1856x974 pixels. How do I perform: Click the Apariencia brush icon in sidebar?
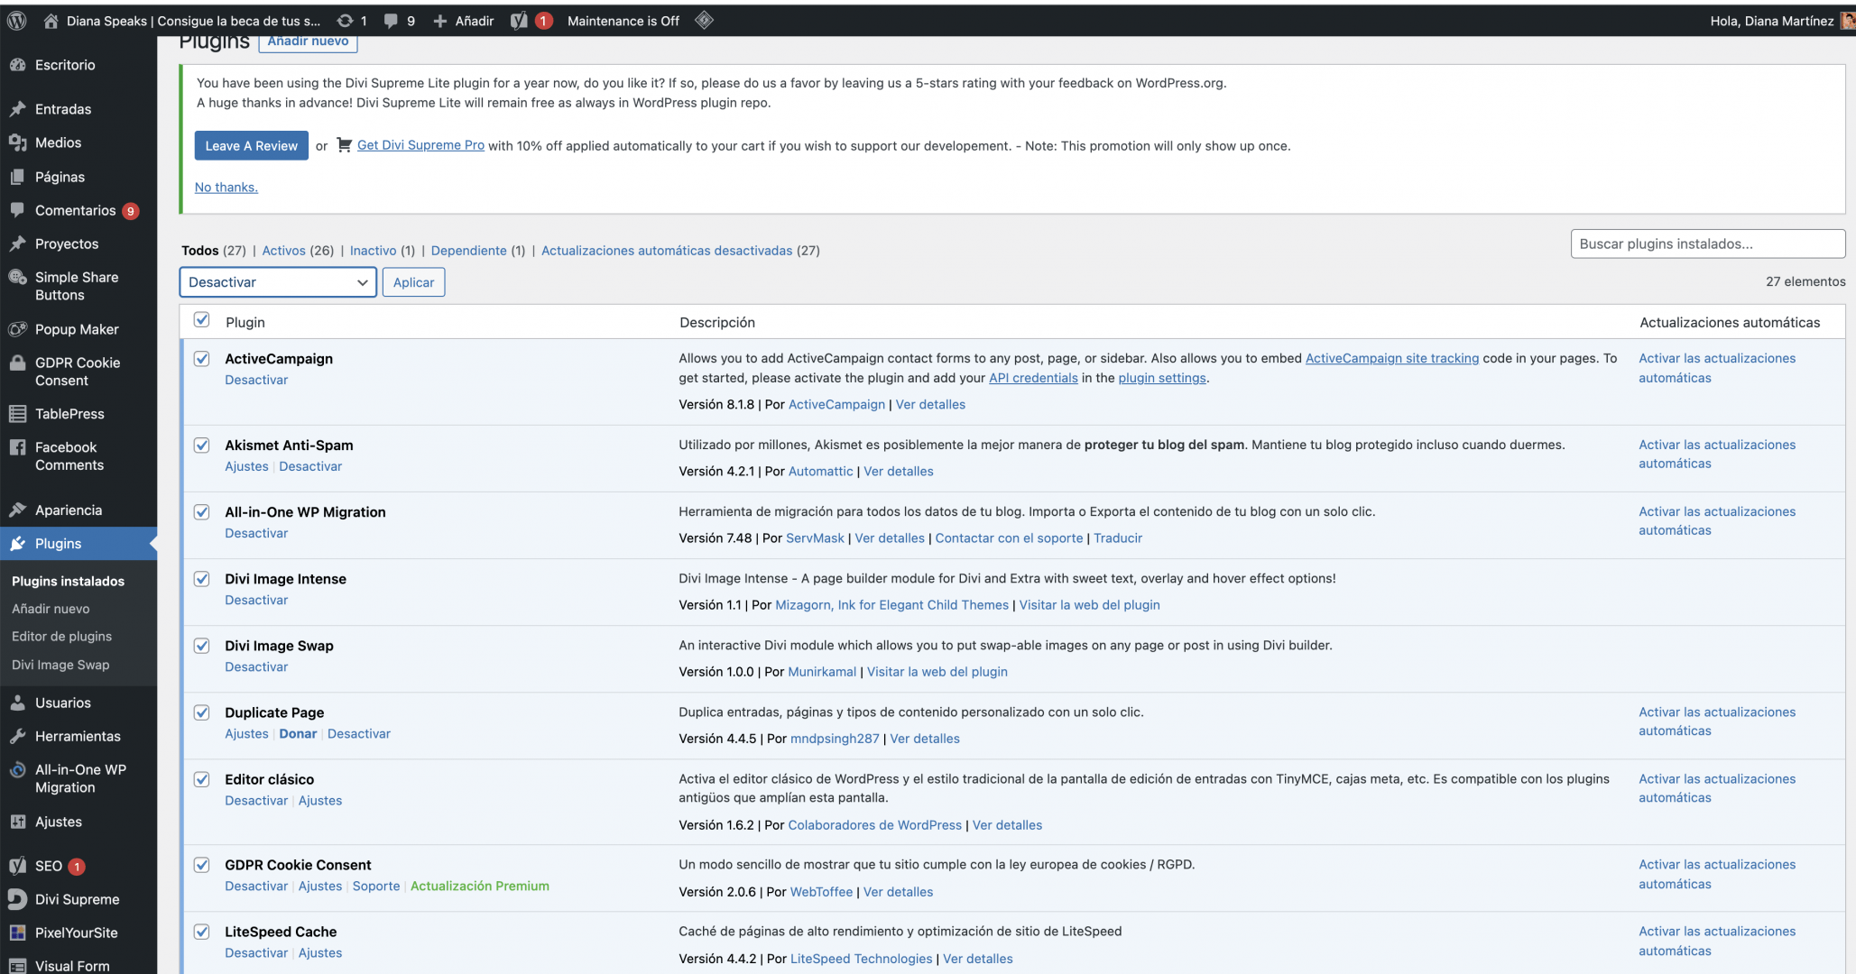click(17, 510)
